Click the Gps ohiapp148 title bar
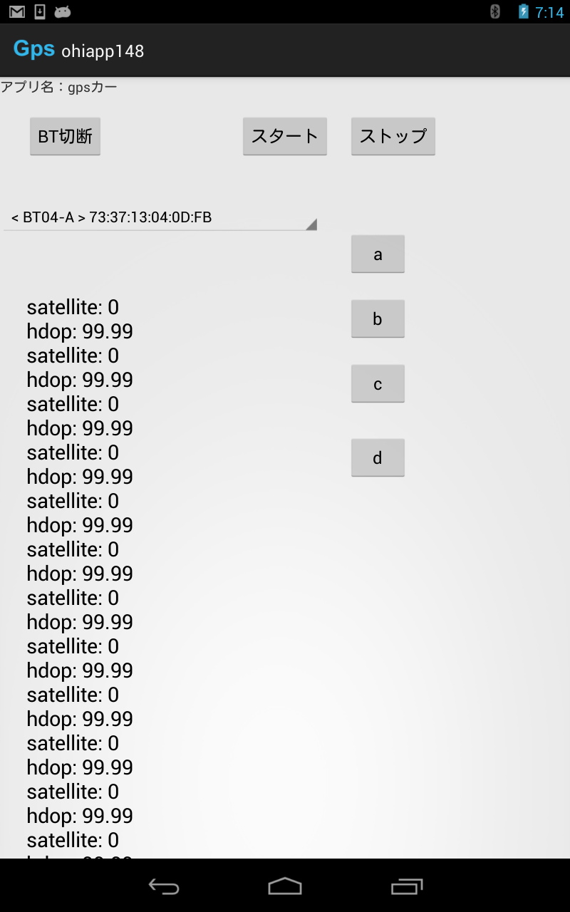The height and width of the screenshot is (912, 570). click(78, 50)
